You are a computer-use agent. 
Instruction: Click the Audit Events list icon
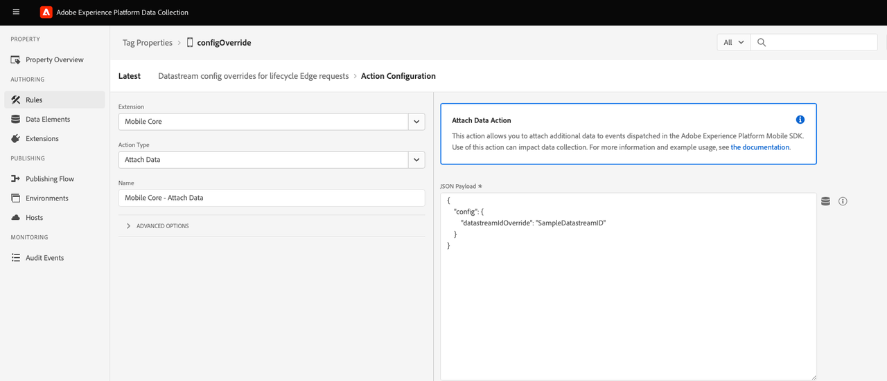[x=16, y=258]
